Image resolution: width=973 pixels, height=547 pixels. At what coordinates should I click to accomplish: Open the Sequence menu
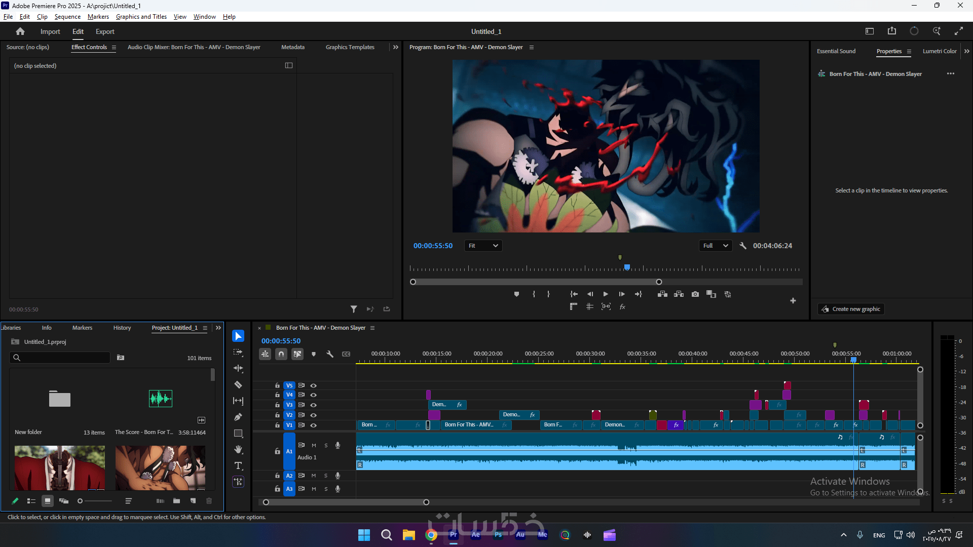67,17
